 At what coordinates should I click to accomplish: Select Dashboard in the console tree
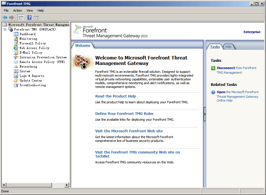(28, 34)
